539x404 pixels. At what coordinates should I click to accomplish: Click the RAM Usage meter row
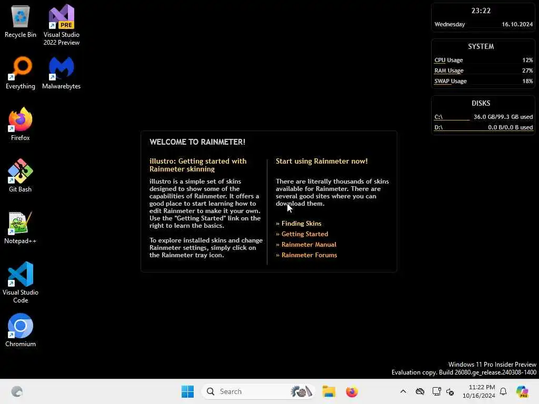click(483, 71)
